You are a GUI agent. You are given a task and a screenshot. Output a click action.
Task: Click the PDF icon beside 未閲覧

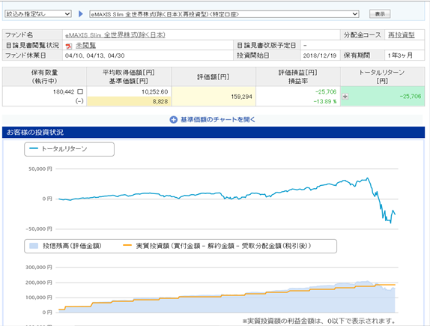69,46
